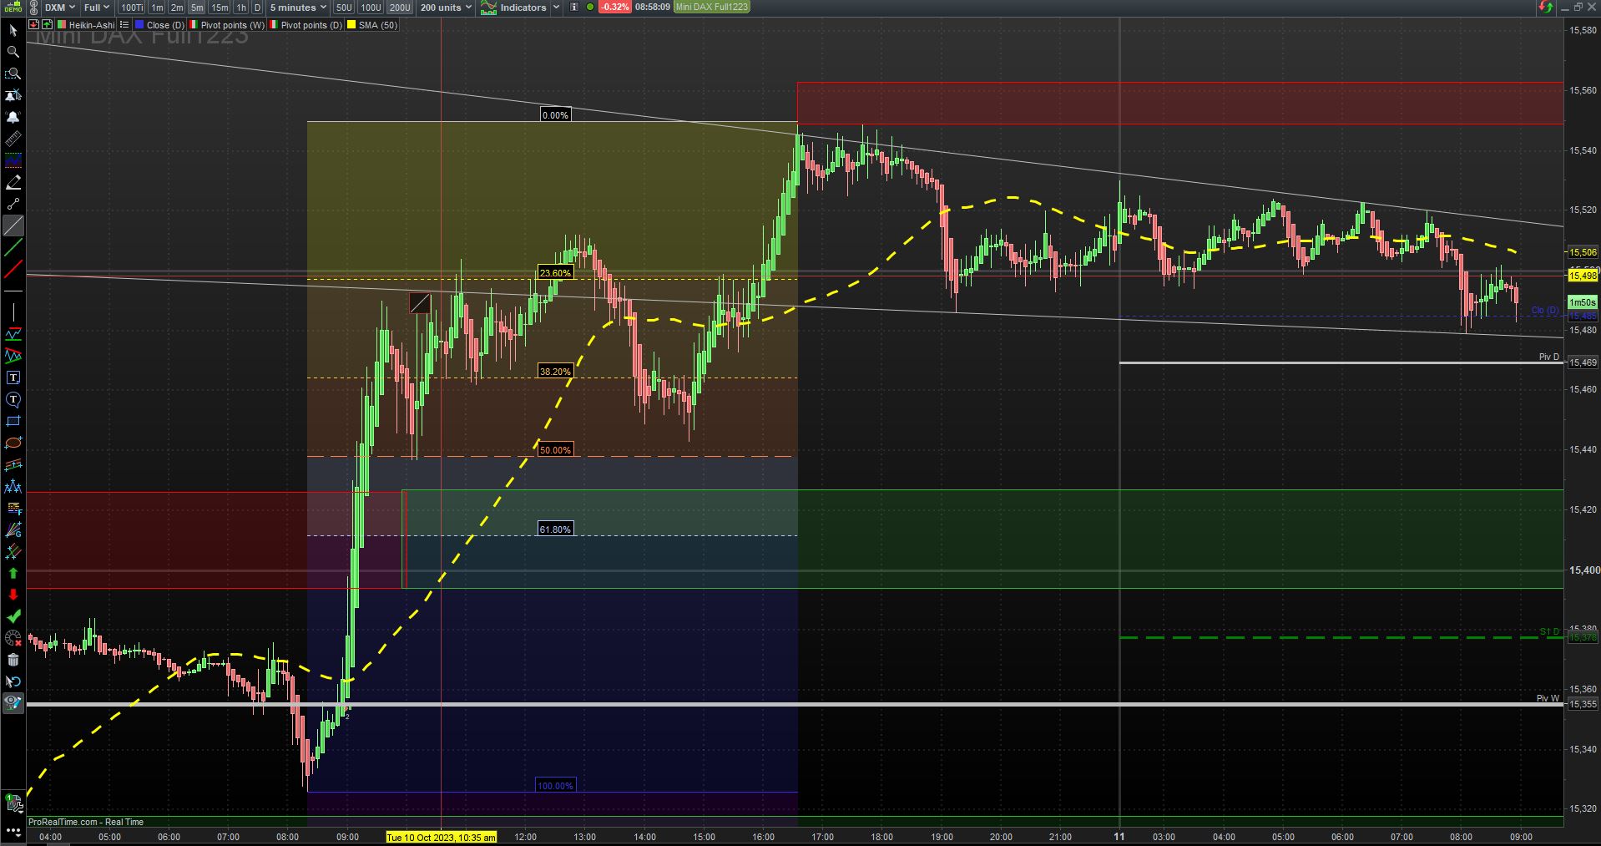The width and height of the screenshot is (1601, 846).
Task: Select the rectangle drawing tool
Action: pyautogui.click(x=13, y=421)
